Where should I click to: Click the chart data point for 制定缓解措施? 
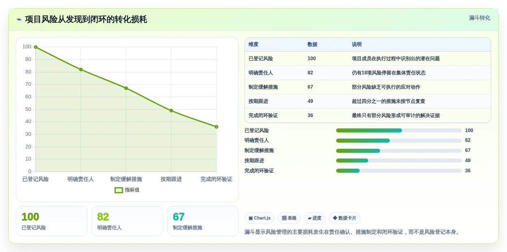(x=126, y=88)
